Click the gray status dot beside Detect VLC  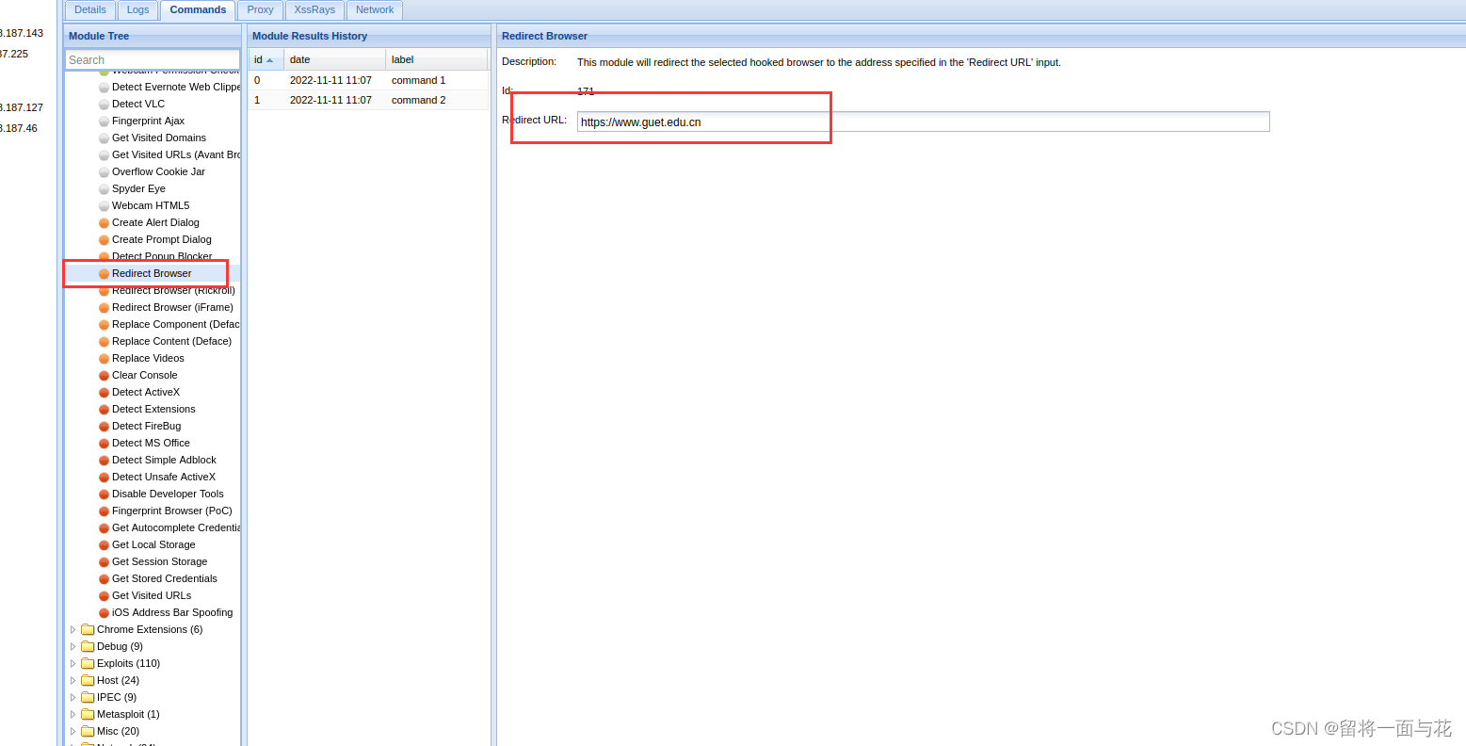[104, 104]
